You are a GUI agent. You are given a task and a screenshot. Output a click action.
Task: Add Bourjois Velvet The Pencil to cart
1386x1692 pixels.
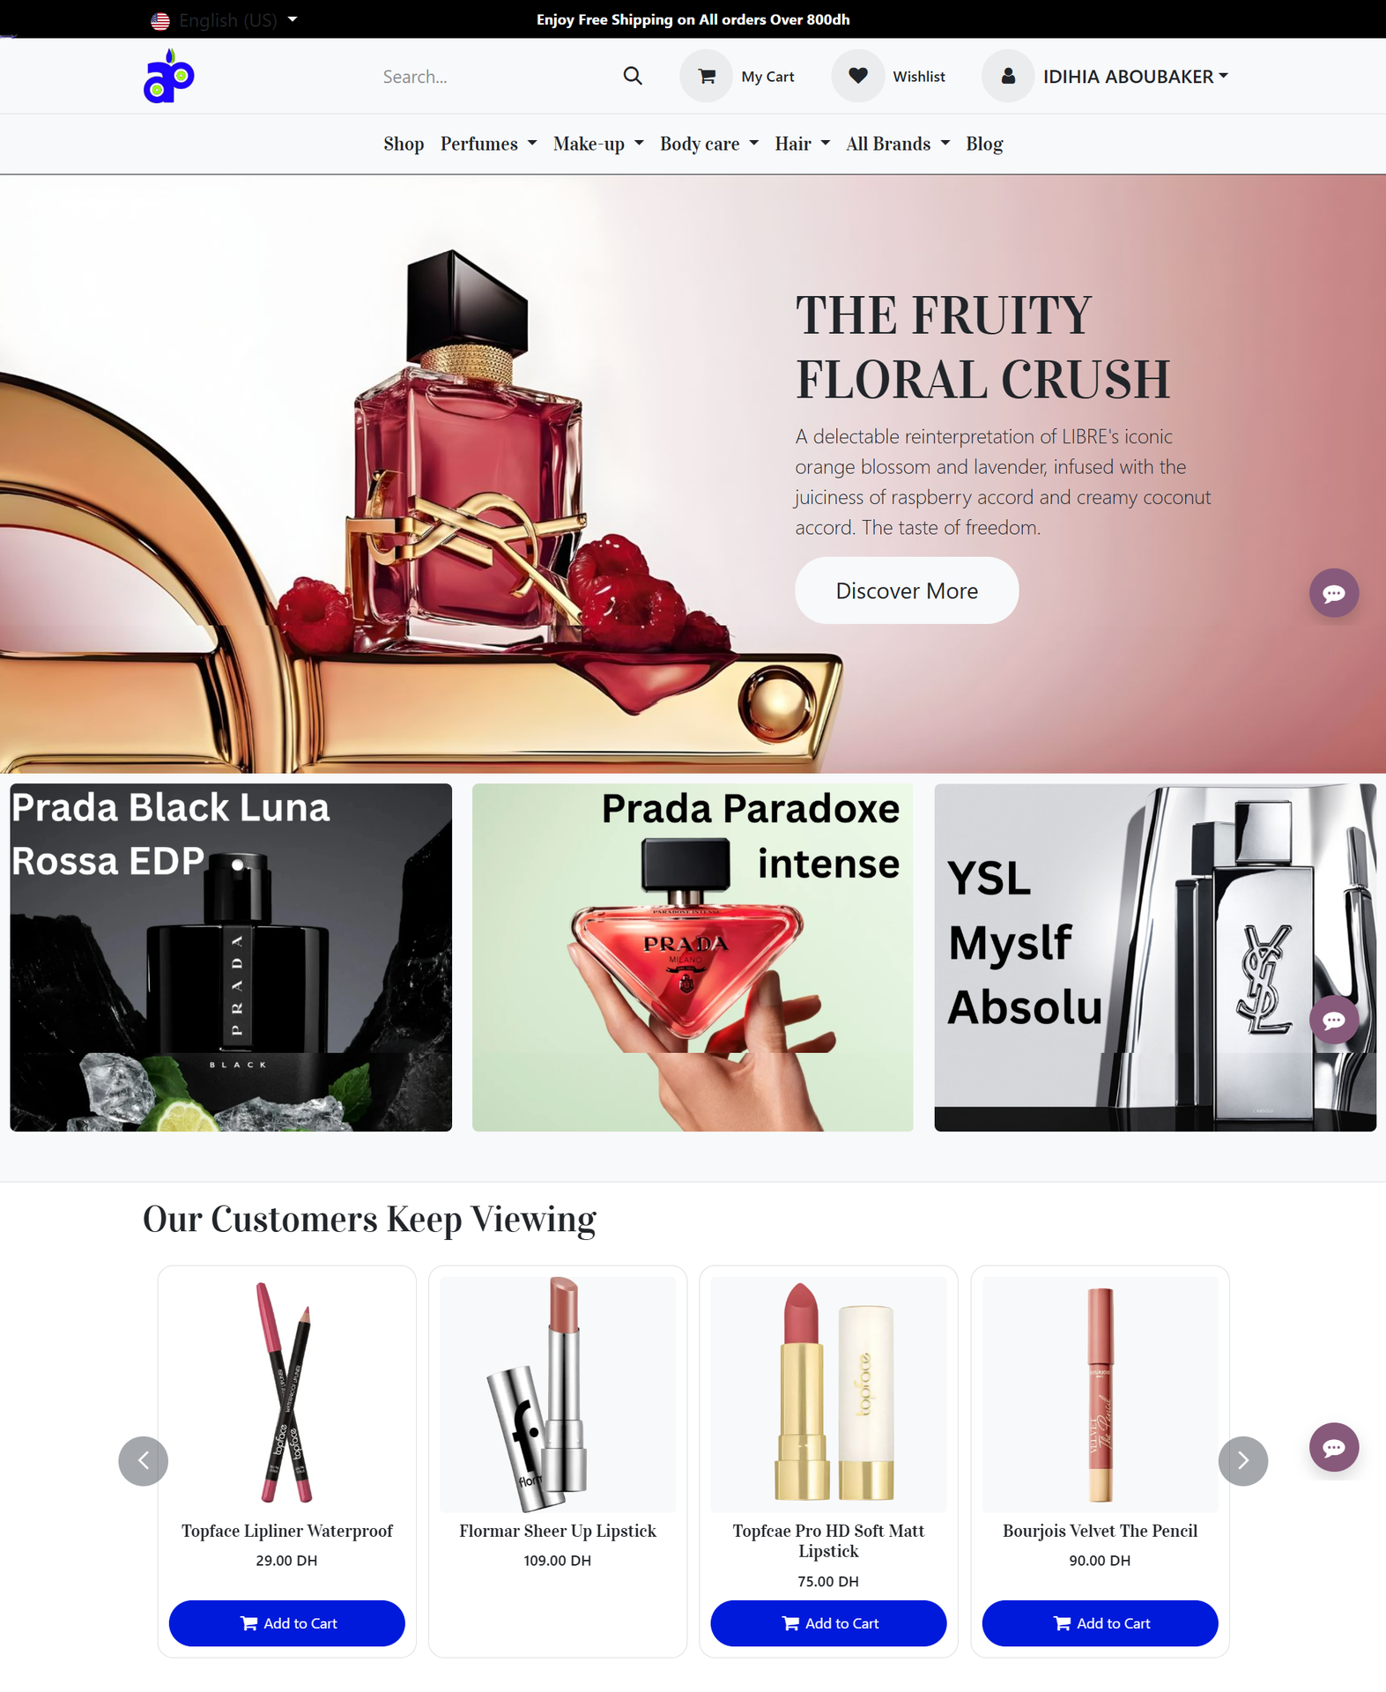(1099, 1622)
